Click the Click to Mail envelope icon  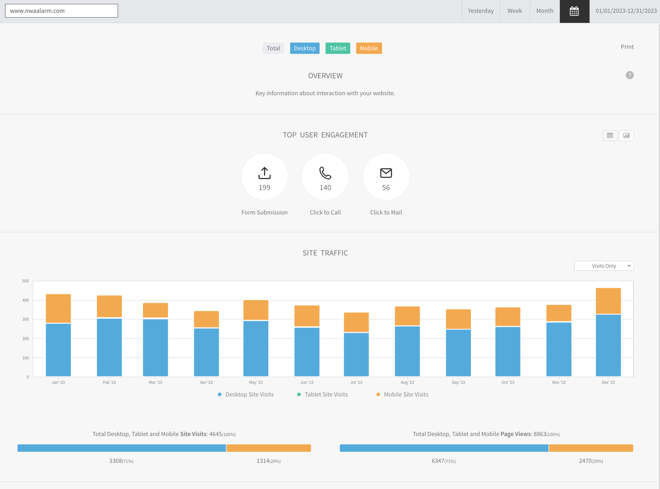tap(386, 173)
